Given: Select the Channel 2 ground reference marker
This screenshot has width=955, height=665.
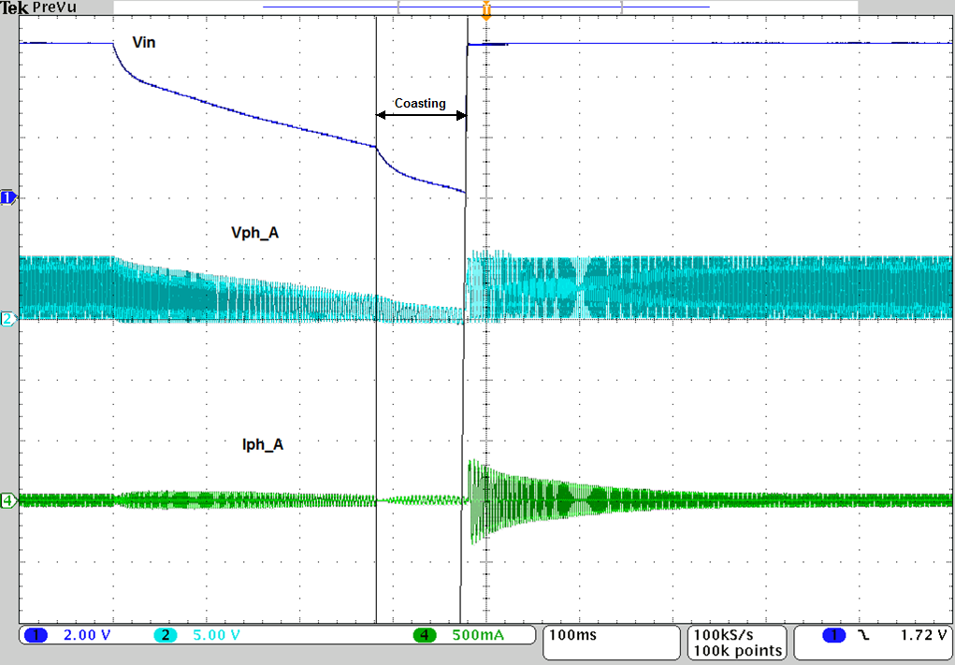Looking at the screenshot, I should [x=7, y=320].
